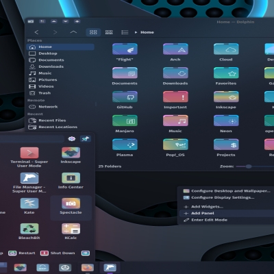The height and width of the screenshot is (274, 274).
Task: Click the 25 Folders status text
Action: tap(110, 166)
